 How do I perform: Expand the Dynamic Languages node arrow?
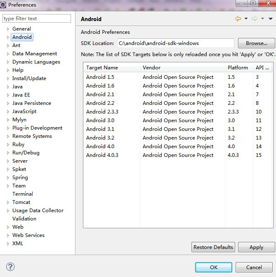tap(8, 62)
